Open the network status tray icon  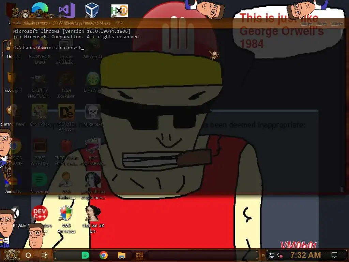pyautogui.click(x=272, y=255)
